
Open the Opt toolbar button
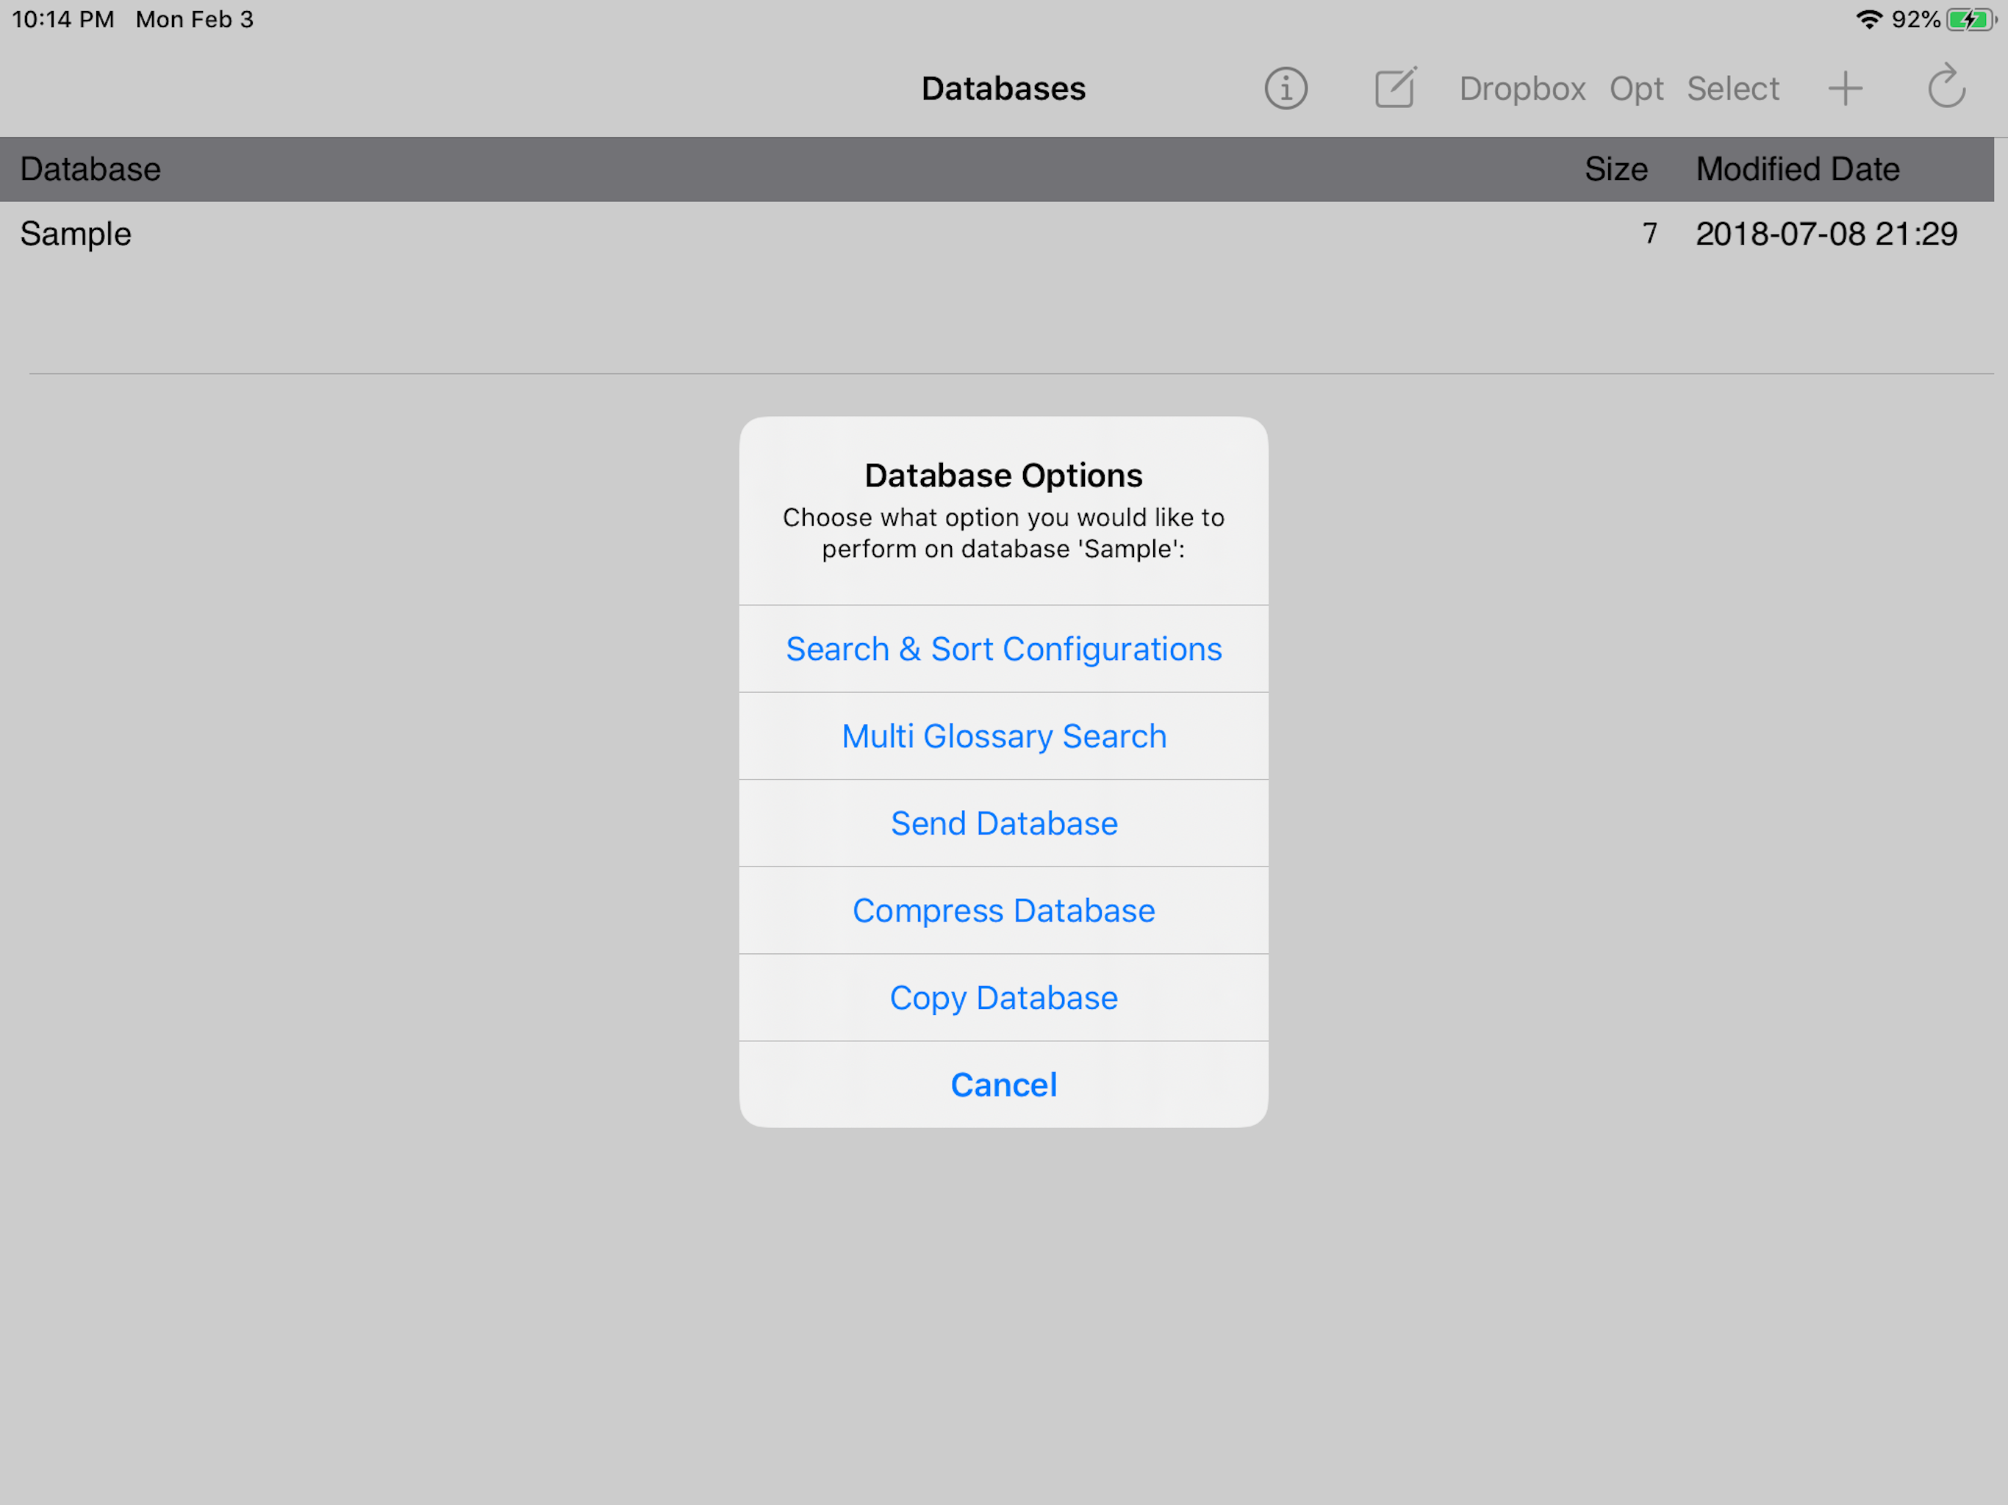point(1636,89)
